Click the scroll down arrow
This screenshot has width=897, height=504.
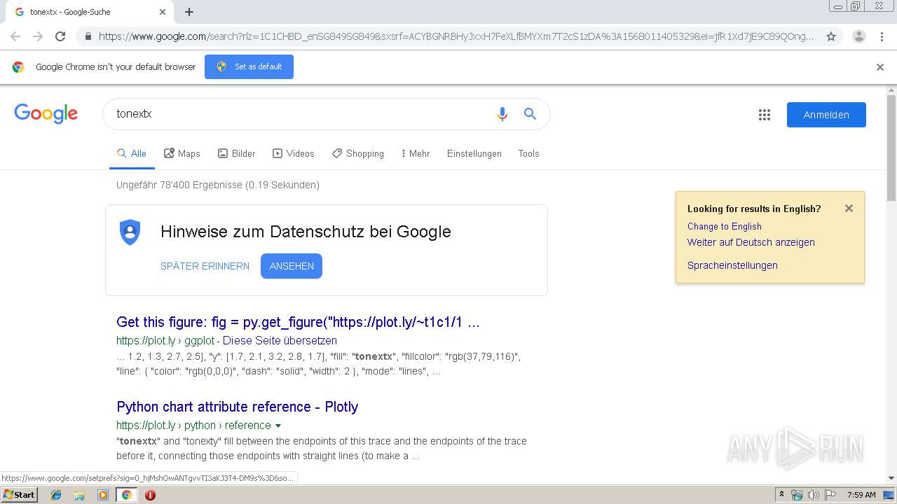891,478
